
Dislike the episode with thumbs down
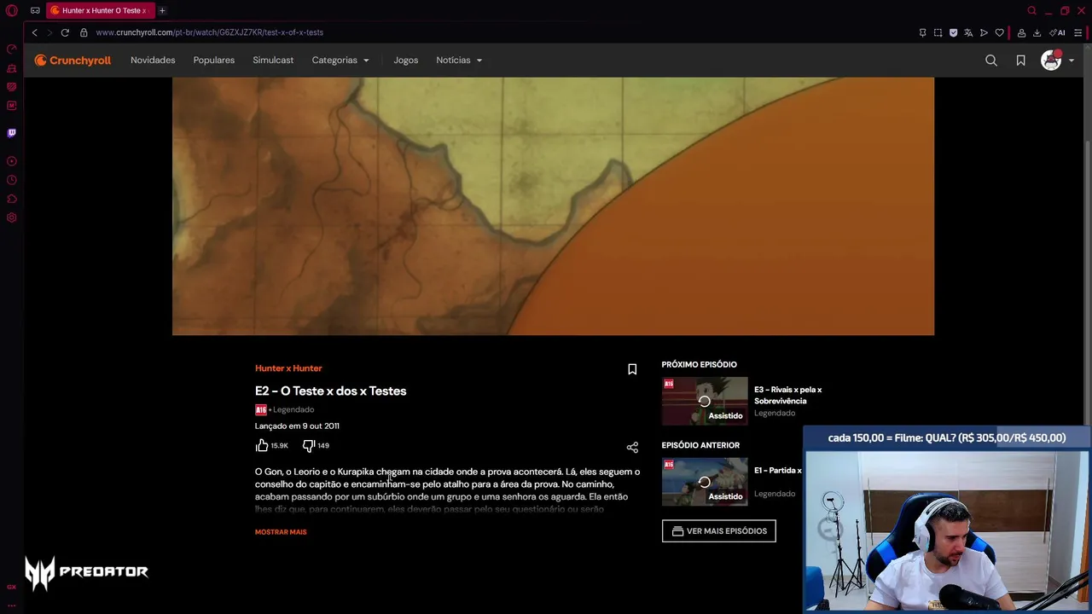point(309,445)
